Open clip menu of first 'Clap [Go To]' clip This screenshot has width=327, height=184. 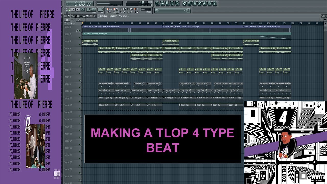pos(99,90)
